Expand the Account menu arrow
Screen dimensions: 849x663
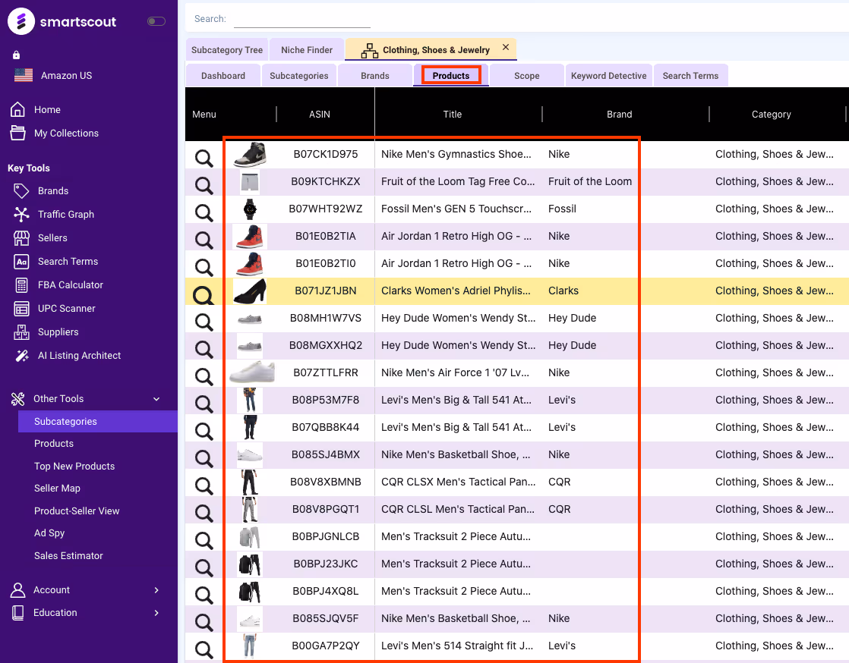(156, 590)
